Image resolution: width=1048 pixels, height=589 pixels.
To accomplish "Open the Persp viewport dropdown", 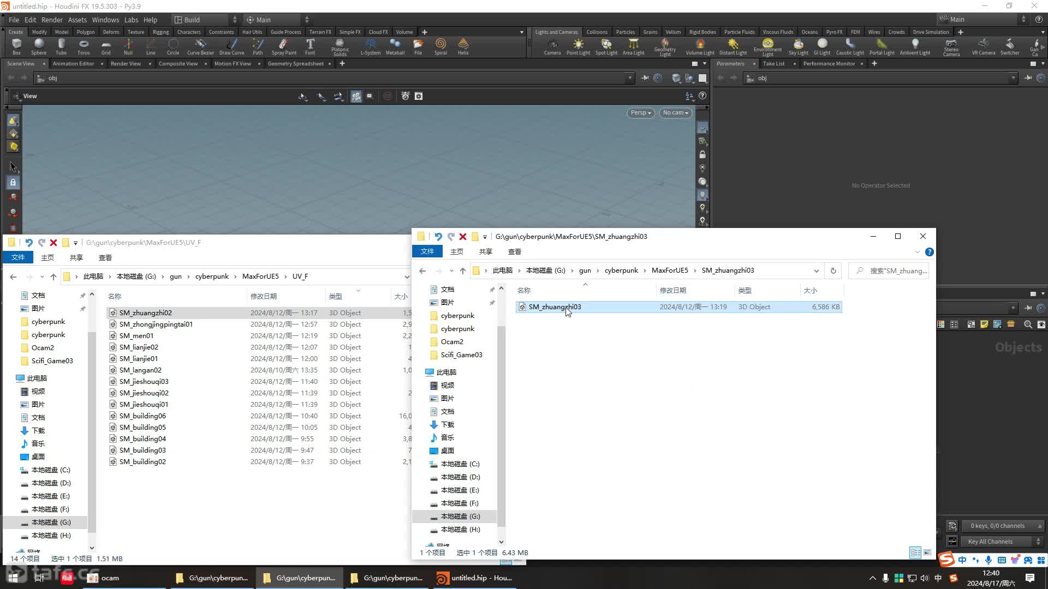I will coord(641,113).
